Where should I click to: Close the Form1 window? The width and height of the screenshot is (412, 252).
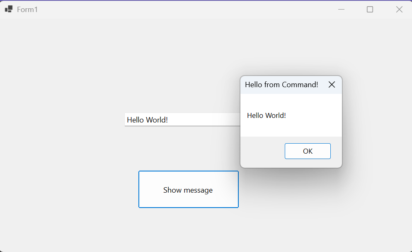pos(399,9)
